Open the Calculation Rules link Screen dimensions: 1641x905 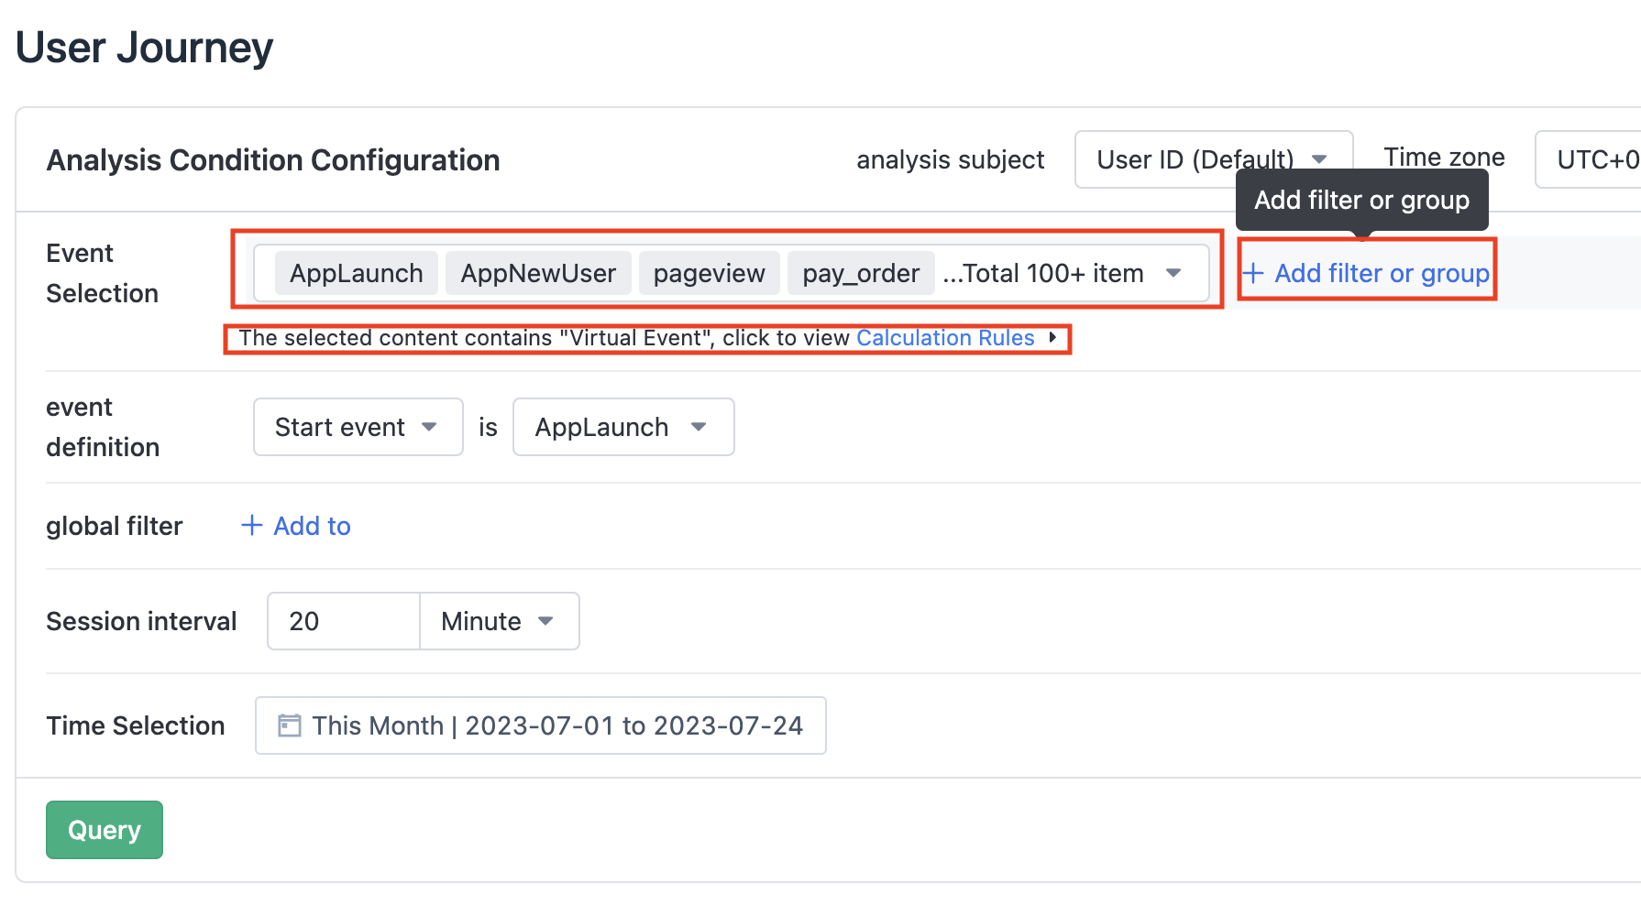pos(945,337)
